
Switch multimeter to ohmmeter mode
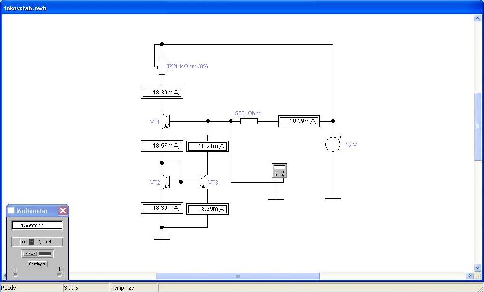click(x=40, y=242)
